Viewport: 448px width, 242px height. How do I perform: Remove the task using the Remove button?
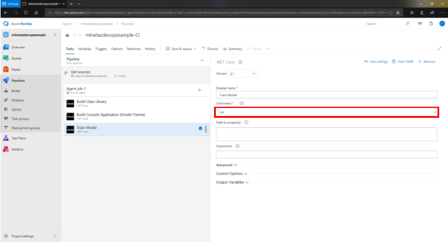(x=428, y=61)
